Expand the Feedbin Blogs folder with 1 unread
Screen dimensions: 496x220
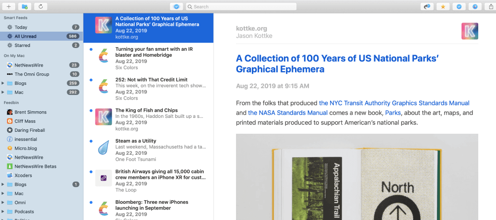tap(3, 185)
